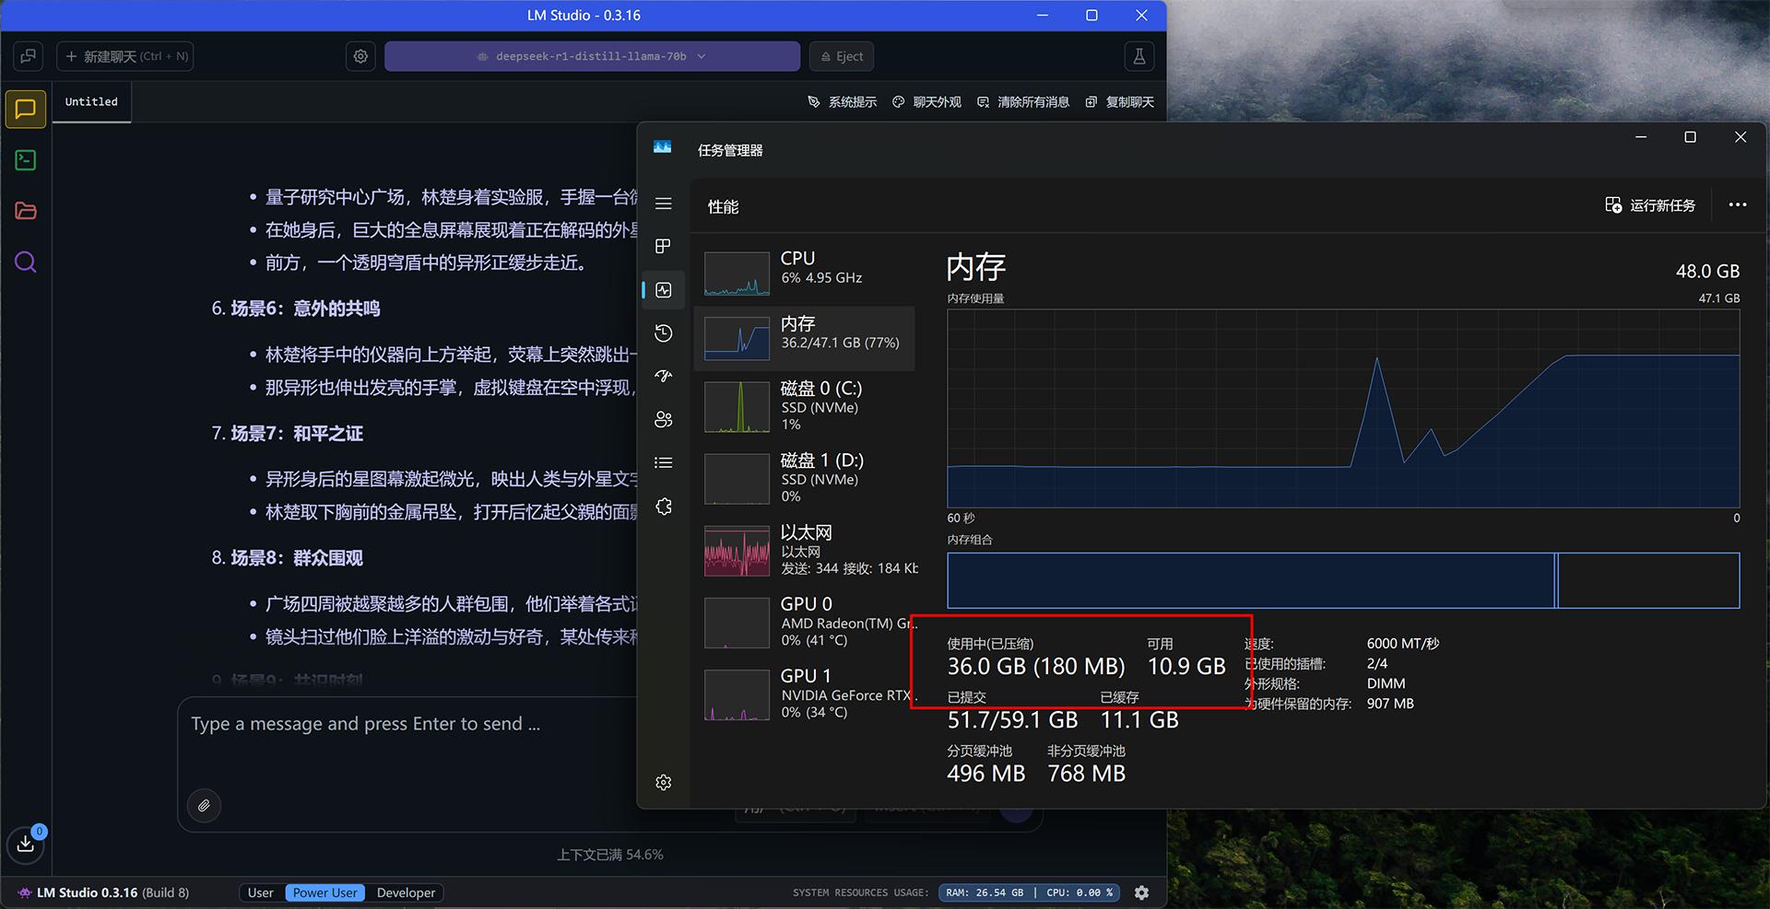Open the Developer terminal view in LM Studio
1770x909 pixels.
26,160
